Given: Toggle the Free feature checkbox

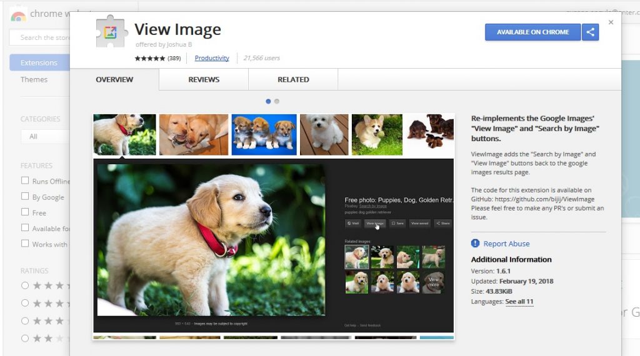Looking at the screenshot, I should 25,212.
